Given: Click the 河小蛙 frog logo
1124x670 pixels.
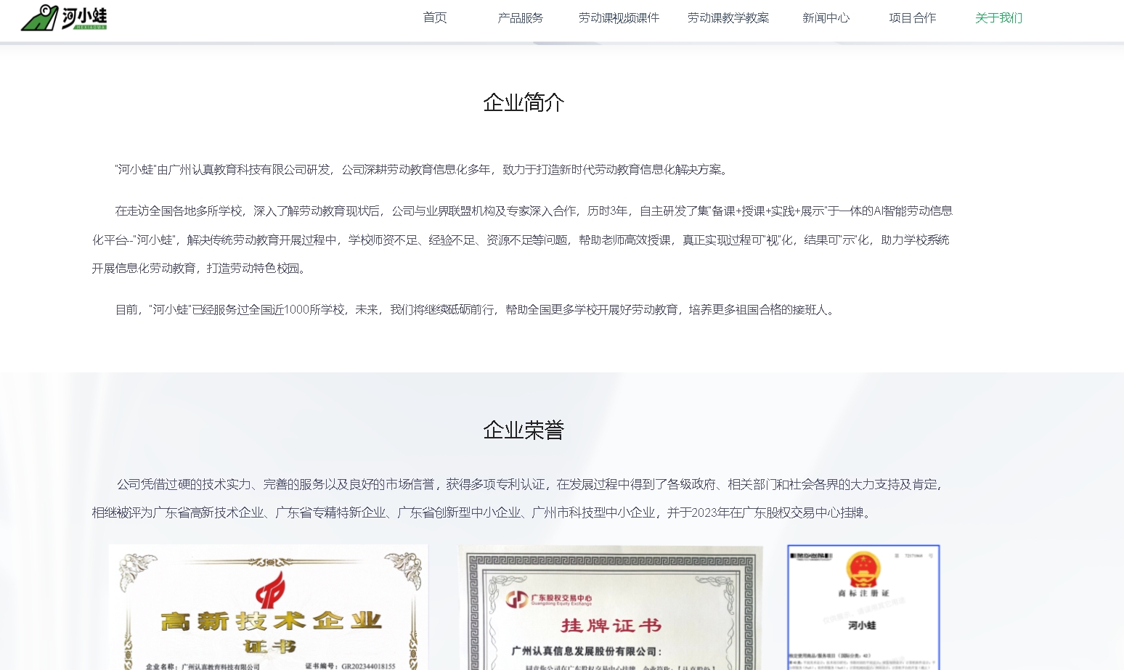Looking at the screenshot, I should point(64,17).
